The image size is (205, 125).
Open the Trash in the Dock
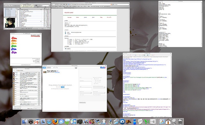point(180,121)
